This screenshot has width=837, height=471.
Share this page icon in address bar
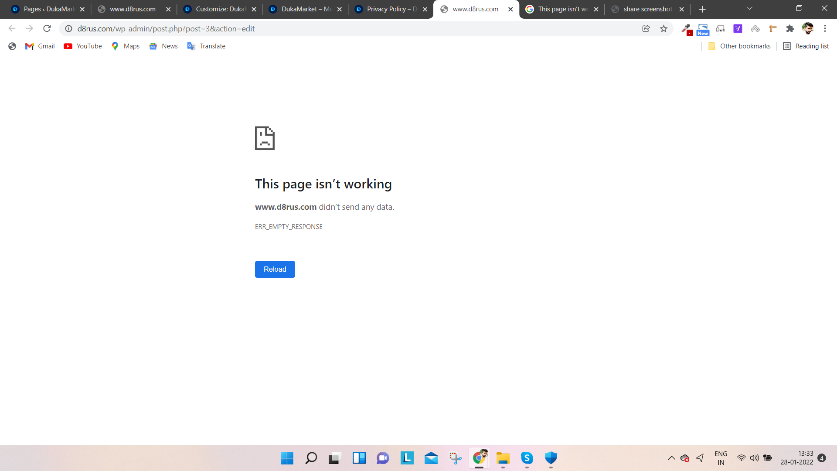(x=646, y=28)
